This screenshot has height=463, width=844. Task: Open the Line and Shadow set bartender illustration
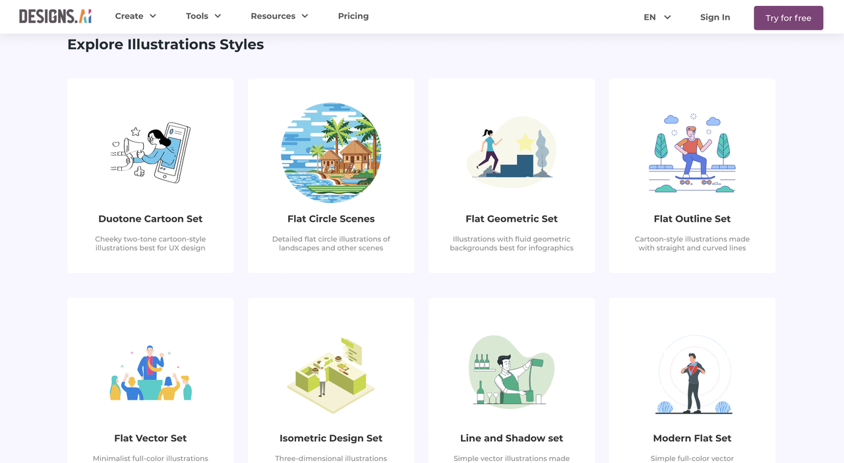[512, 371]
